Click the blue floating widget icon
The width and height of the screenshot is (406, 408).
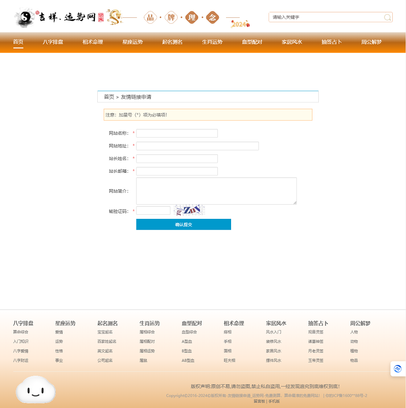[397, 369]
